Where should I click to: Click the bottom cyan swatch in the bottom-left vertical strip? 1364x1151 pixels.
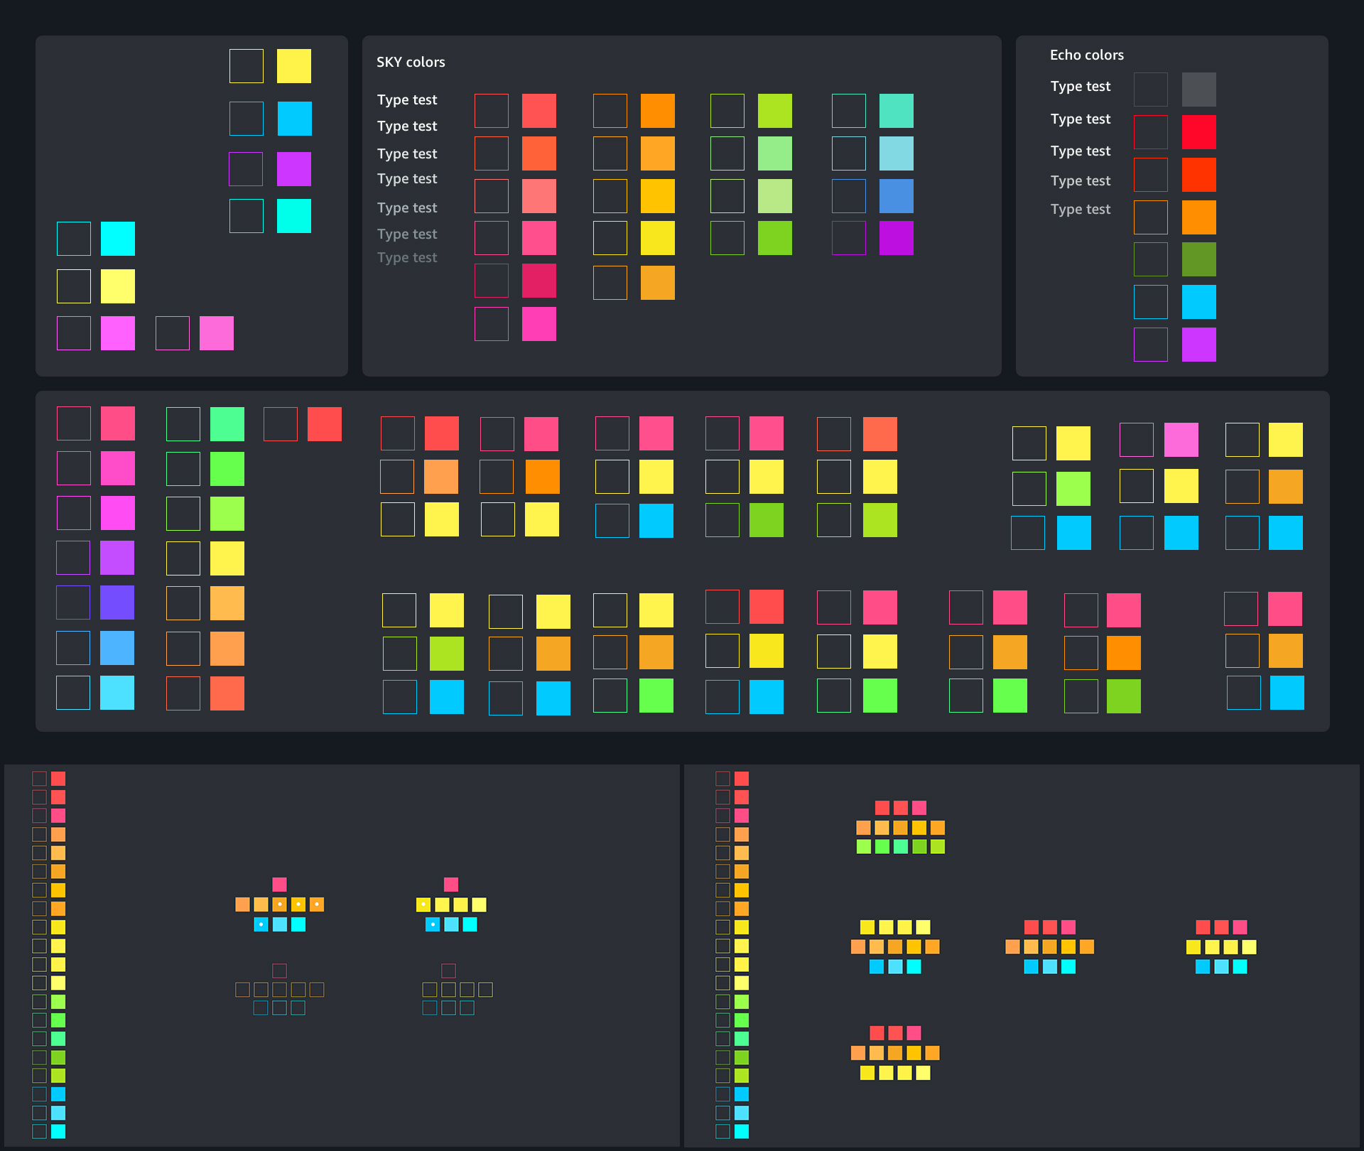point(58,1131)
